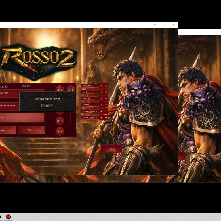
Task: Add account to F6 slot plus icon
Action: [x=102, y=117]
